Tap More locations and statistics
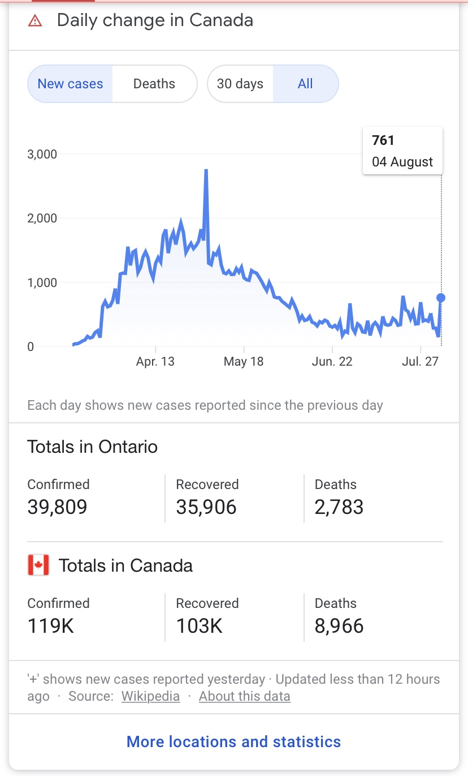Image resolution: width=468 pixels, height=776 pixels. point(233,741)
